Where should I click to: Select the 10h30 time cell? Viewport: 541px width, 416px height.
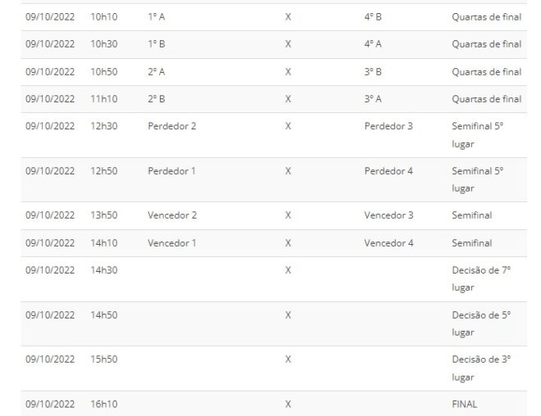[103, 44]
